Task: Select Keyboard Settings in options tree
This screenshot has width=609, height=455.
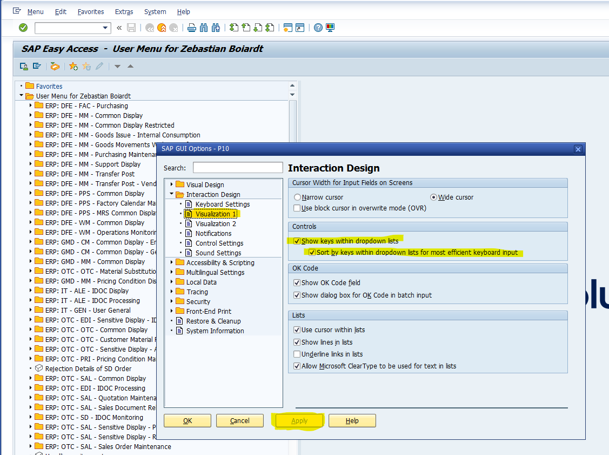Action: click(x=223, y=204)
